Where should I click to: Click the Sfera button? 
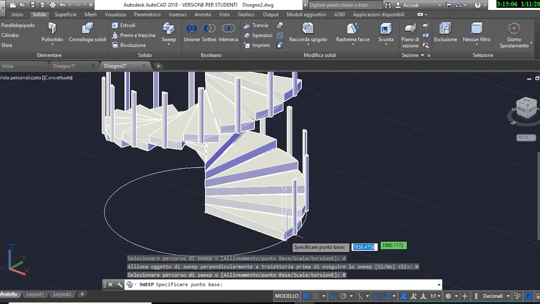[7, 45]
